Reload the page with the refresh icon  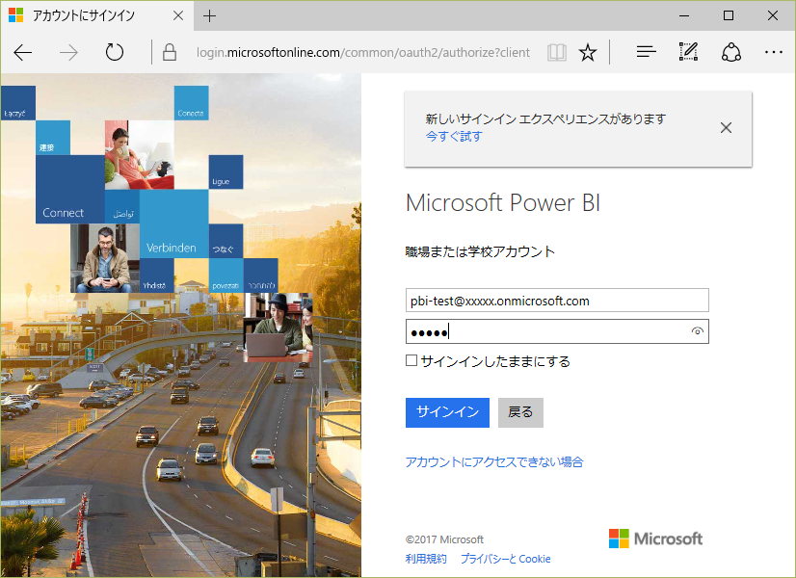tap(115, 52)
